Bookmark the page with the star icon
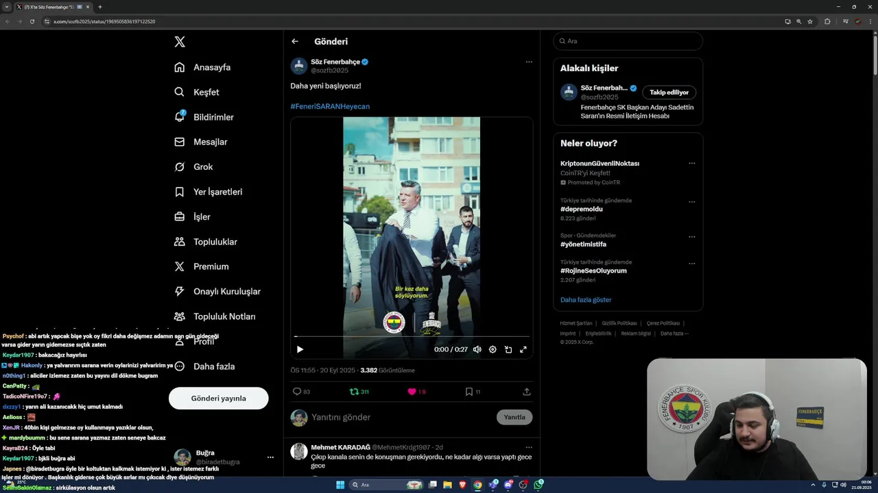This screenshot has width=878, height=493. (810, 21)
